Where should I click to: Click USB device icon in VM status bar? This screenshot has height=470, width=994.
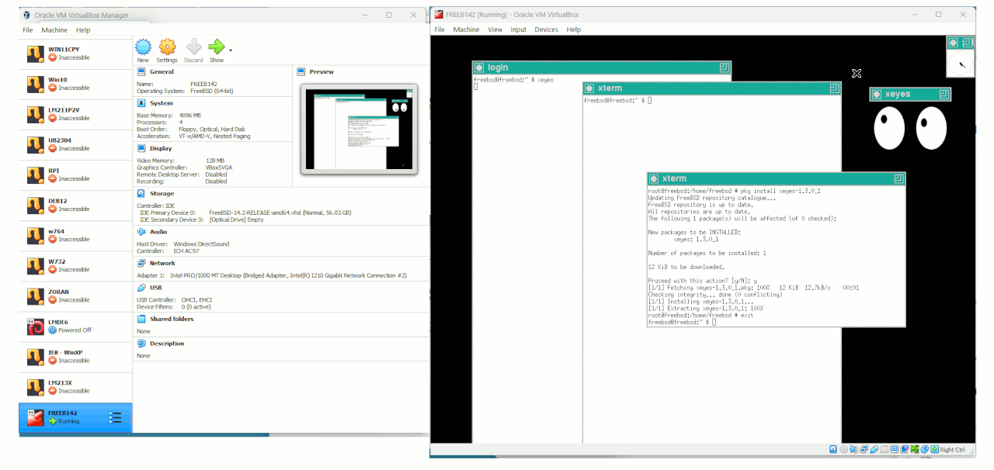point(874,449)
